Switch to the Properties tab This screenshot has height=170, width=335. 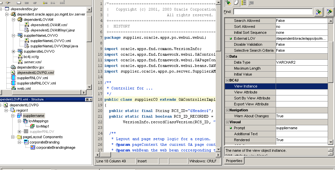(234, 161)
